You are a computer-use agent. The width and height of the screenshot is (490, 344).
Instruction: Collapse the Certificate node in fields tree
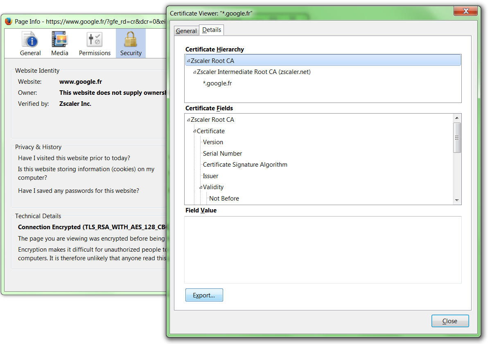coord(195,131)
